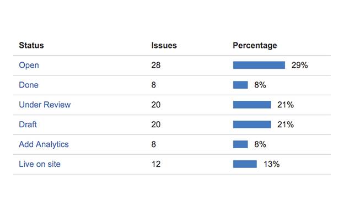The image size is (344, 212).
Task: Click the percentage bar for Under Review
Action: [x=252, y=105]
